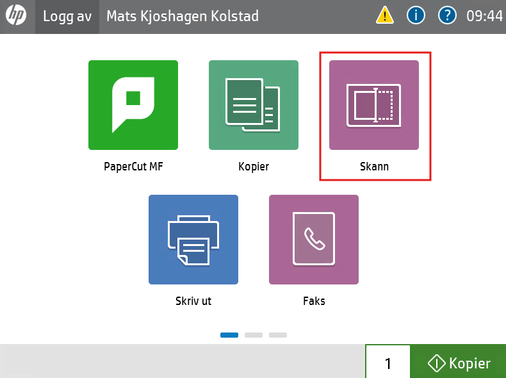Open the information icon
This screenshot has width=506, height=378.
pyautogui.click(x=416, y=15)
